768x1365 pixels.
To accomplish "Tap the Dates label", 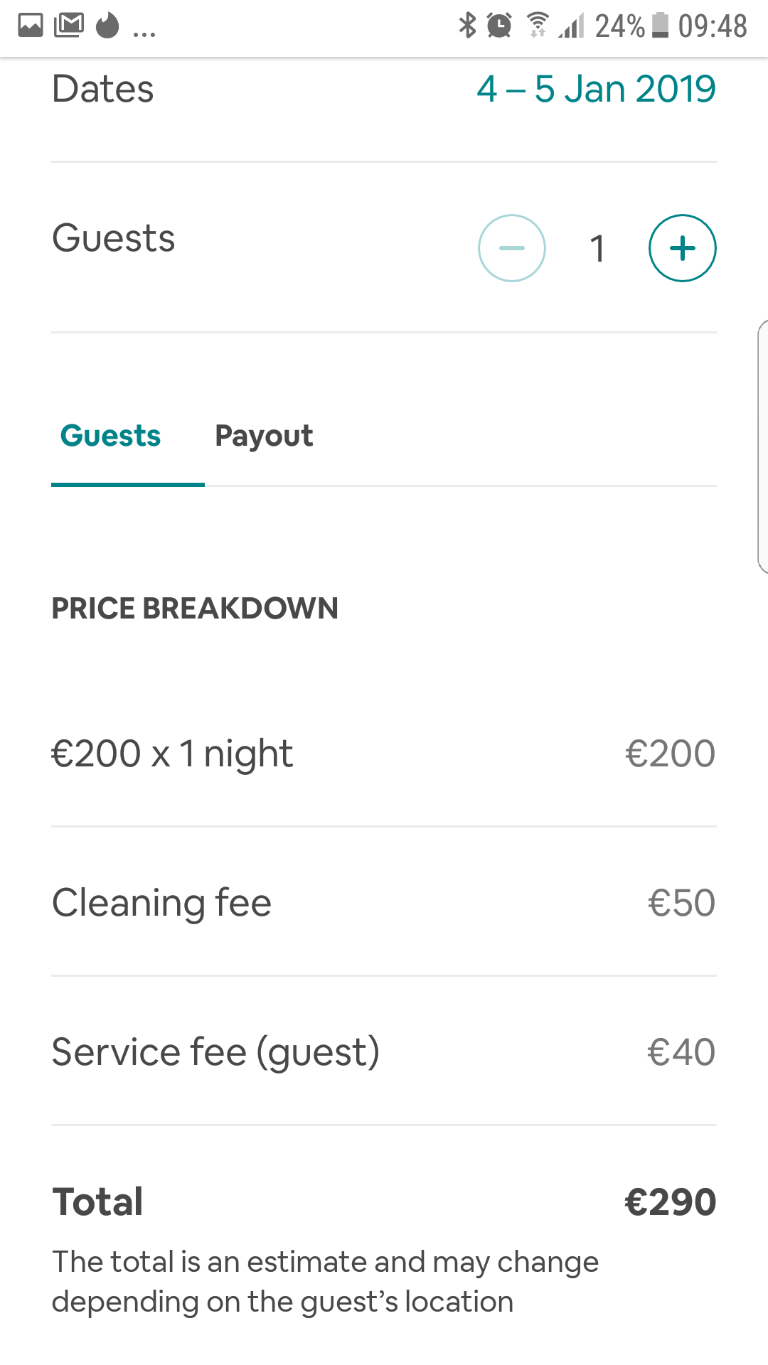I will pyautogui.click(x=103, y=89).
